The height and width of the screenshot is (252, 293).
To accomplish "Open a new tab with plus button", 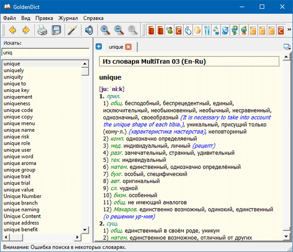I will point(98,47).
